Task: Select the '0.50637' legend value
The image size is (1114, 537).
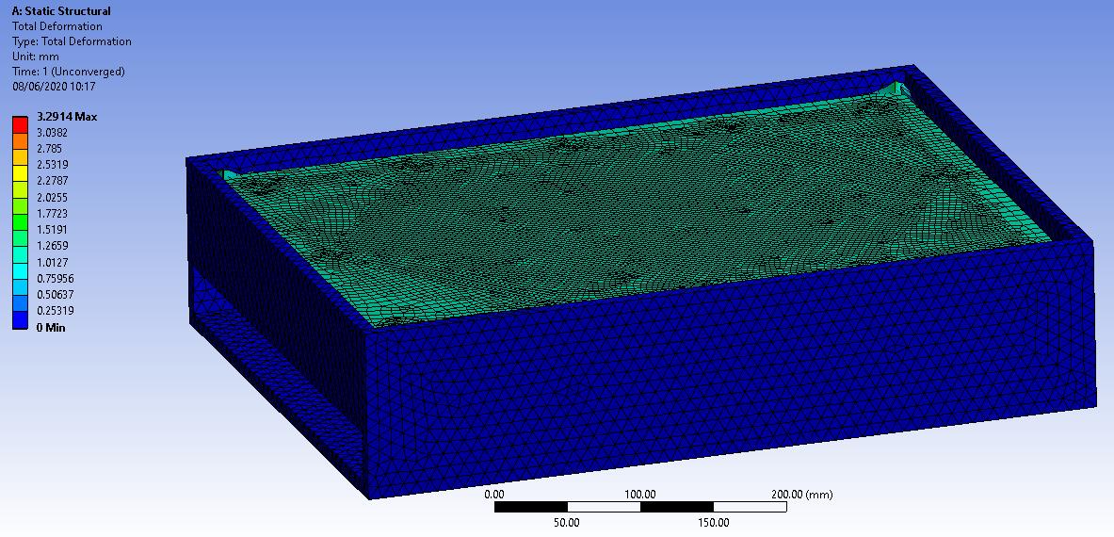Action: (x=54, y=294)
